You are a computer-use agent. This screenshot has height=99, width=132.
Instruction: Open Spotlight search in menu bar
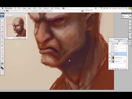point(129,8)
